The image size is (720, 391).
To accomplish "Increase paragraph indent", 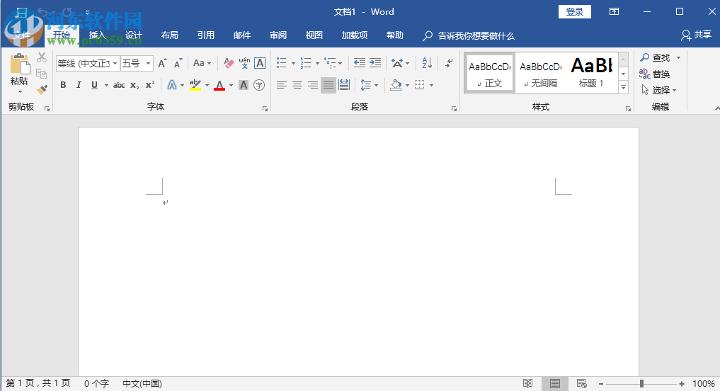I will tap(375, 63).
